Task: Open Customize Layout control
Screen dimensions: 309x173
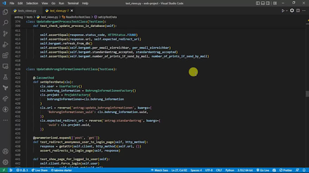Action: 275,3
